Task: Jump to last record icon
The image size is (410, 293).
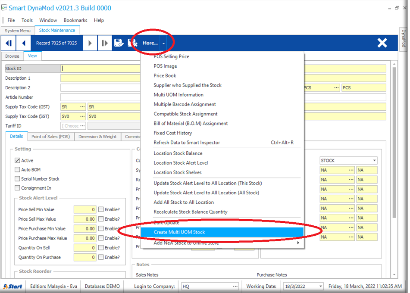Action: (104, 43)
